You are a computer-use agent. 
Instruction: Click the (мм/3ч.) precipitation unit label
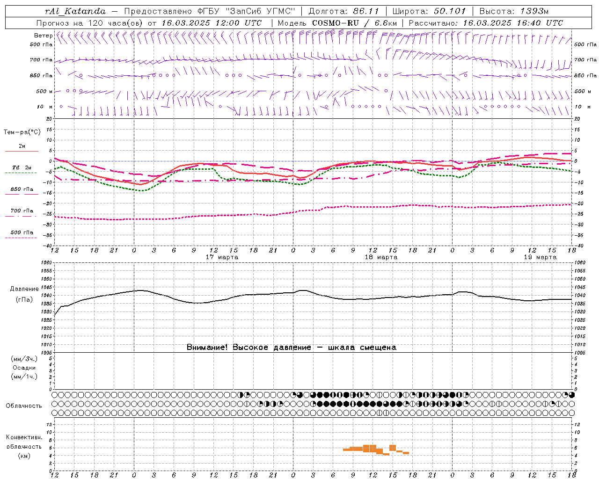point(24,359)
